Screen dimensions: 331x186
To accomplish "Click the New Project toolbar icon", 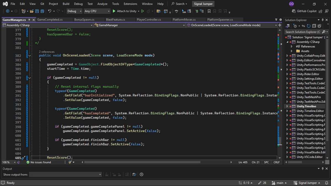I will coord(24,11).
